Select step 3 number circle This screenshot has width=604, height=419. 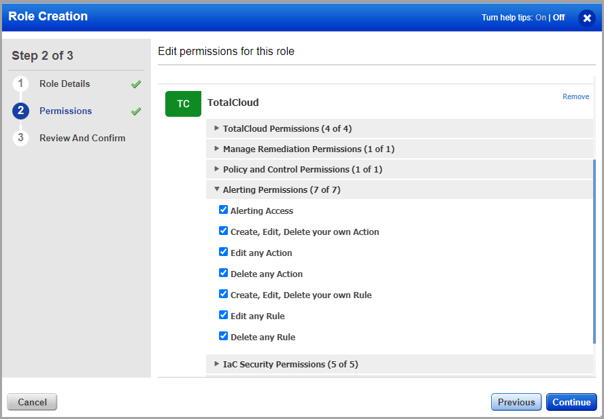[20, 138]
